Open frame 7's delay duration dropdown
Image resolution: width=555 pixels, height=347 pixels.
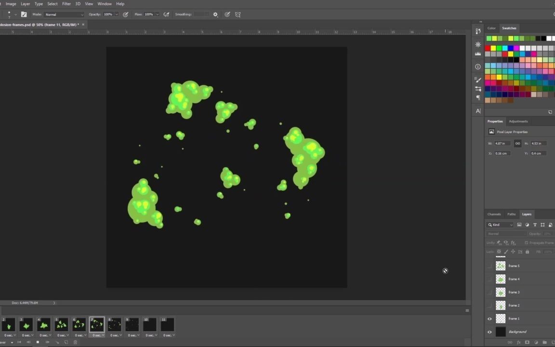coord(103,334)
